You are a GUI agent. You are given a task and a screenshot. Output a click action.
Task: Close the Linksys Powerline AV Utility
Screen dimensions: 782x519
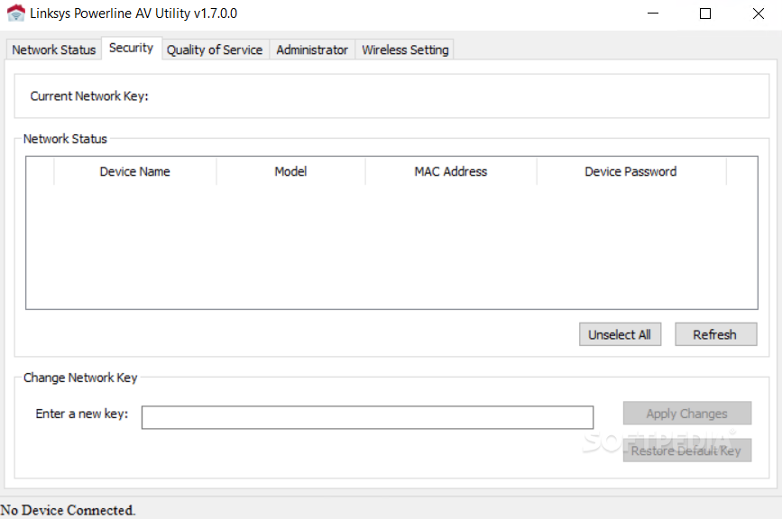758,14
